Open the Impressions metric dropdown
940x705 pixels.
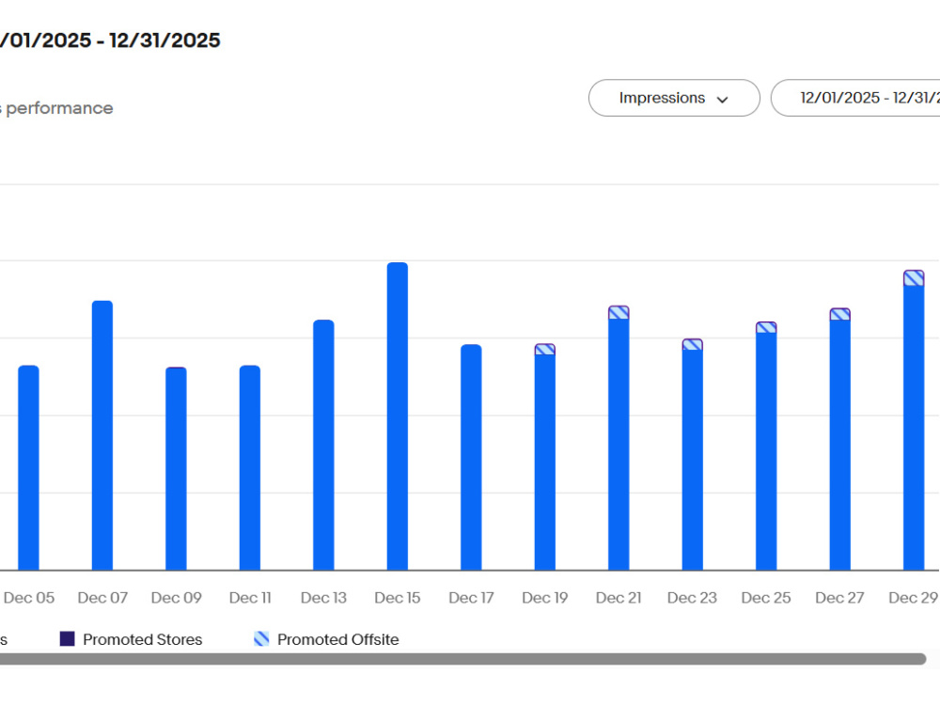click(x=674, y=98)
